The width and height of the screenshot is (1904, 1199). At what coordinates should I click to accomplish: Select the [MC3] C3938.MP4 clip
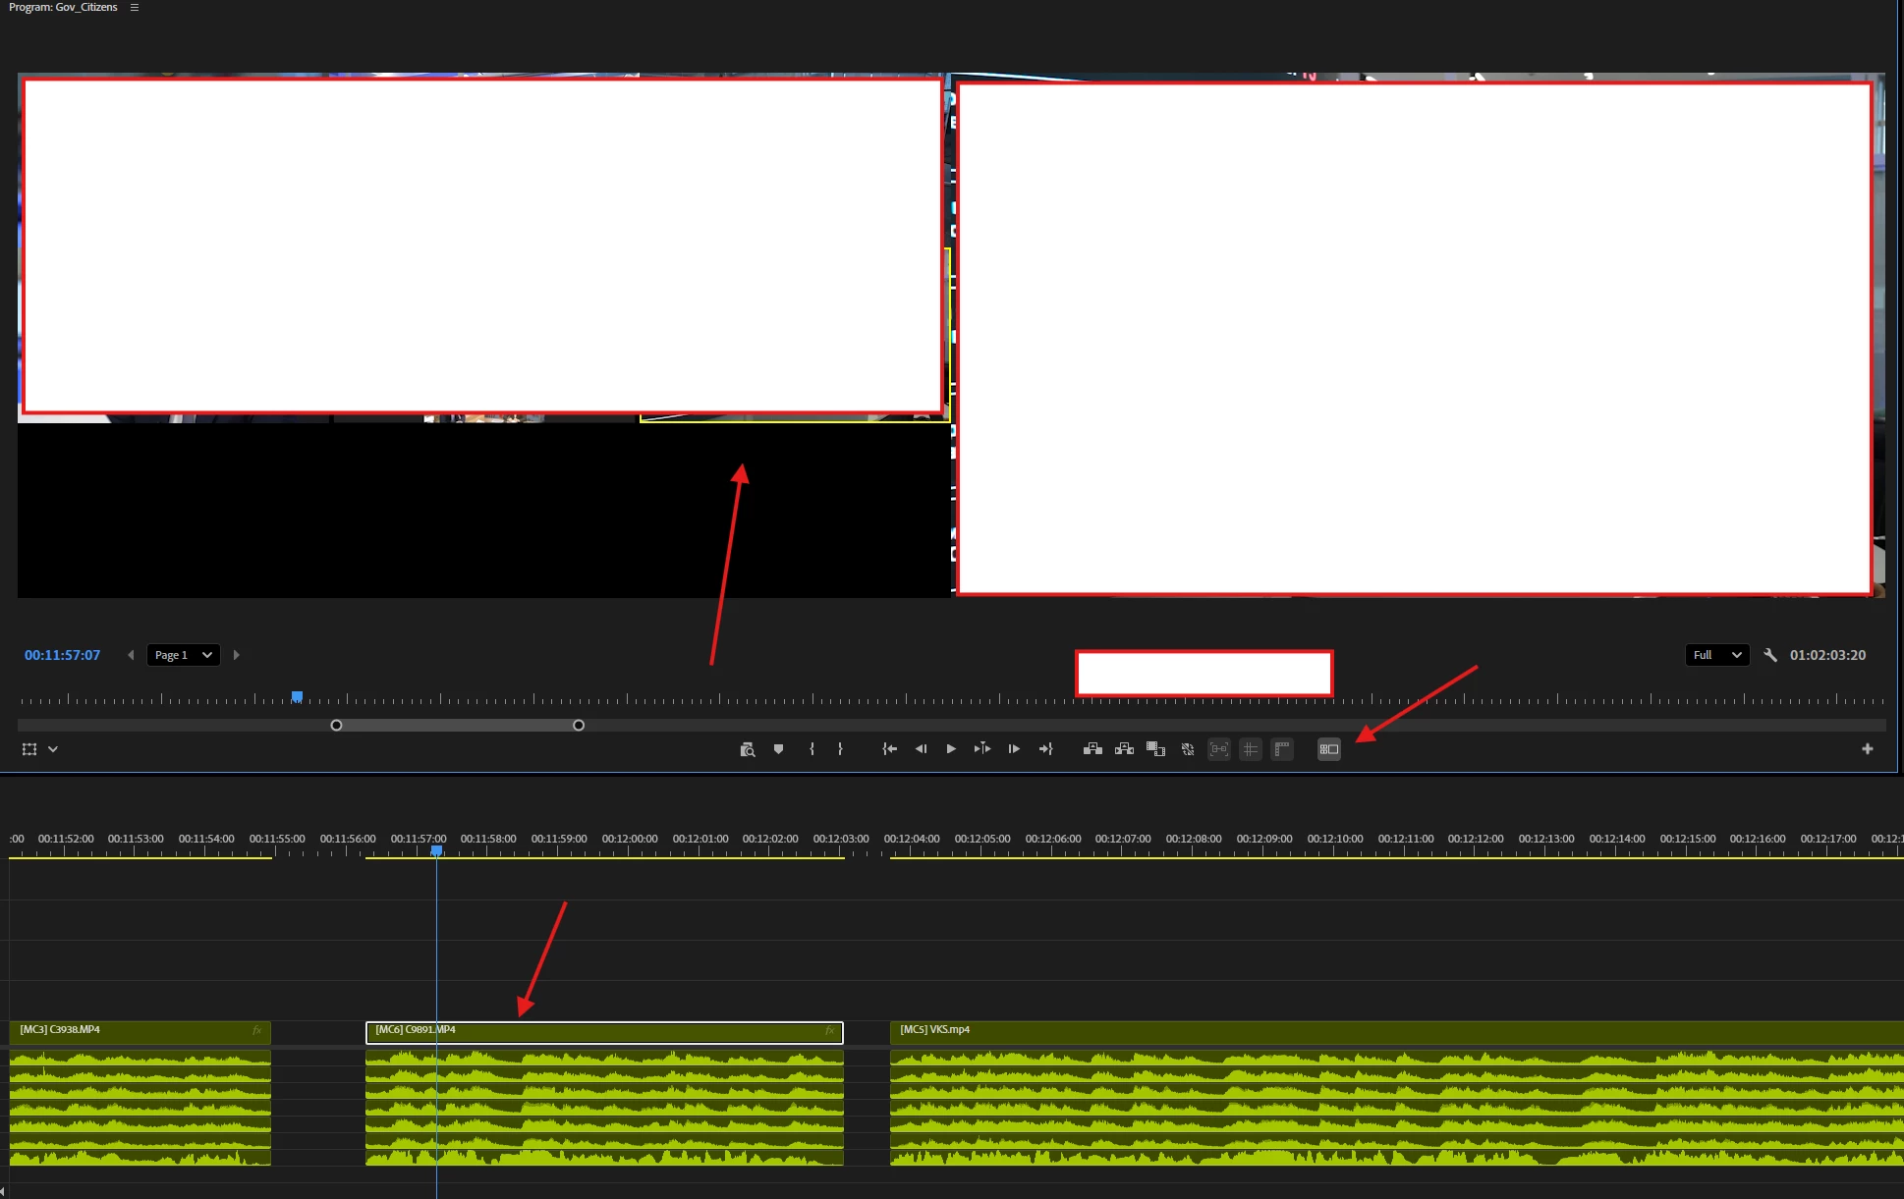(140, 1031)
